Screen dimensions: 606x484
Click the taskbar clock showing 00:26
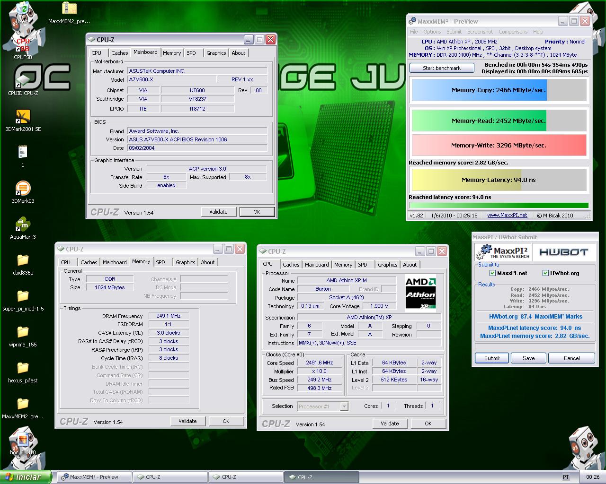592,477
